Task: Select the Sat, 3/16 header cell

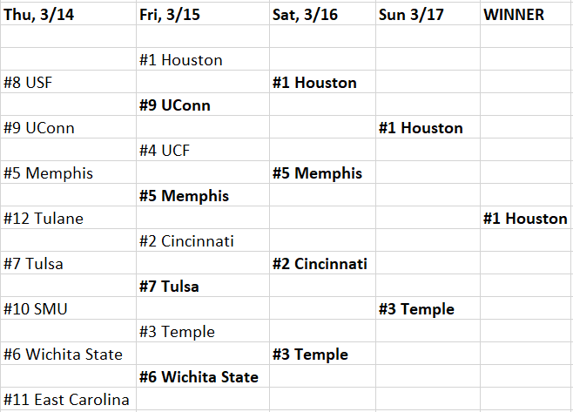Action: tap(323, 14)
